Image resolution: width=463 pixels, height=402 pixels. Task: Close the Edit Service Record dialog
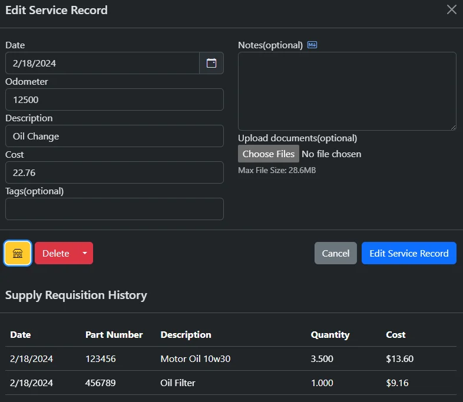click(x=451, y=10)
